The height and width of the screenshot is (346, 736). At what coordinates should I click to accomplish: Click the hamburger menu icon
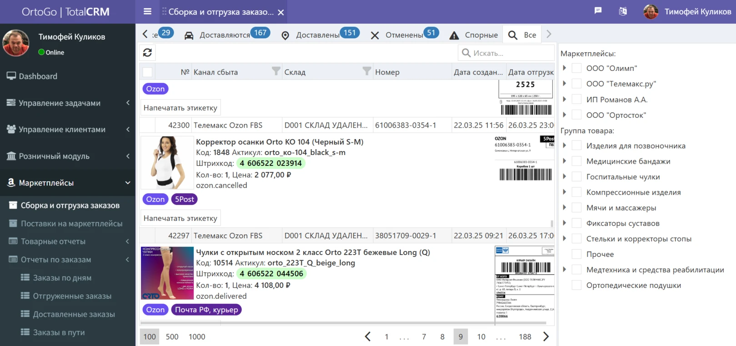point(147,12)
